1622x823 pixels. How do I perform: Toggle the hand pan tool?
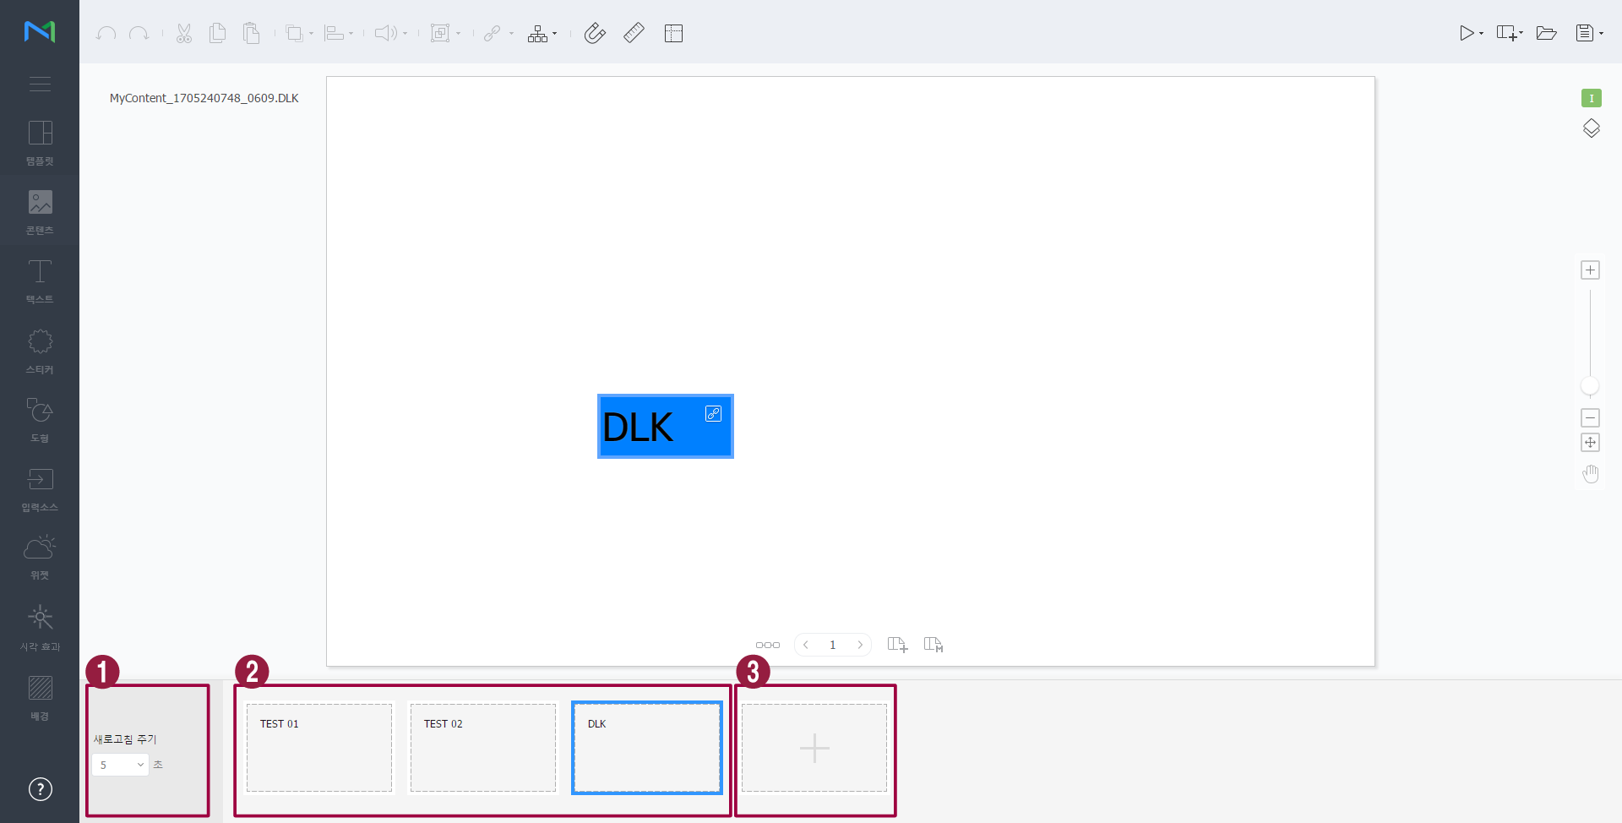[1591, 474]
